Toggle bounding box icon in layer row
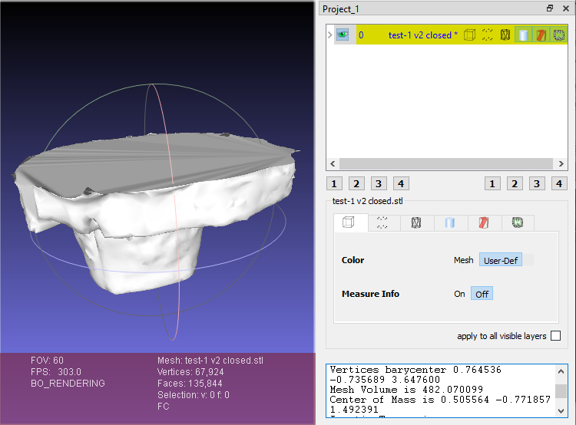Image resolution: width=576 pixels, height=425 pixels. (469, 35)
